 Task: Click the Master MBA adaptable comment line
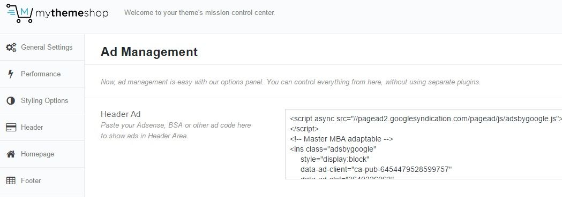(342, 139)
